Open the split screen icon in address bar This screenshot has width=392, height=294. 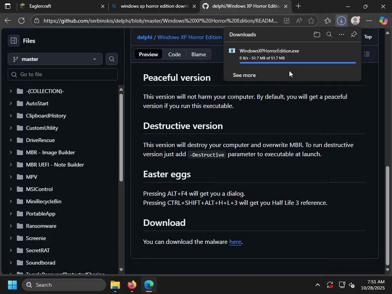[x=287, y=21]
